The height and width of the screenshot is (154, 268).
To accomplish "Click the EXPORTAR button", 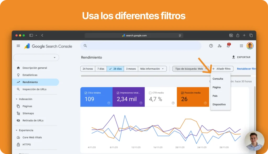I will pos(241,57).
